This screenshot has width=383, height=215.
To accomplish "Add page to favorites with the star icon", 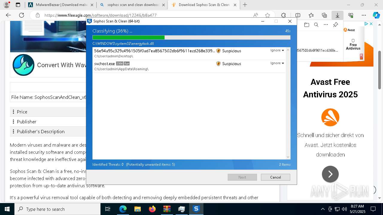I will [x=268, y=15].
